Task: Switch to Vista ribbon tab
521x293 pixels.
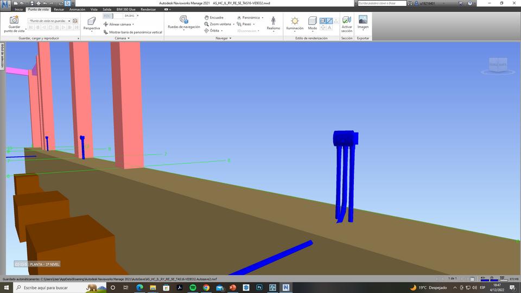Action: pyautogui.click(x=94, y=9)
